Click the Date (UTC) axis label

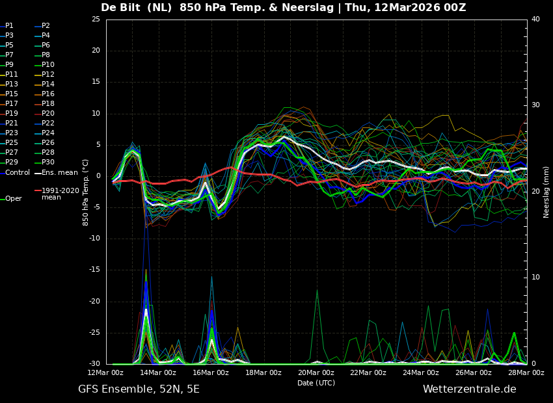(316, 383)
